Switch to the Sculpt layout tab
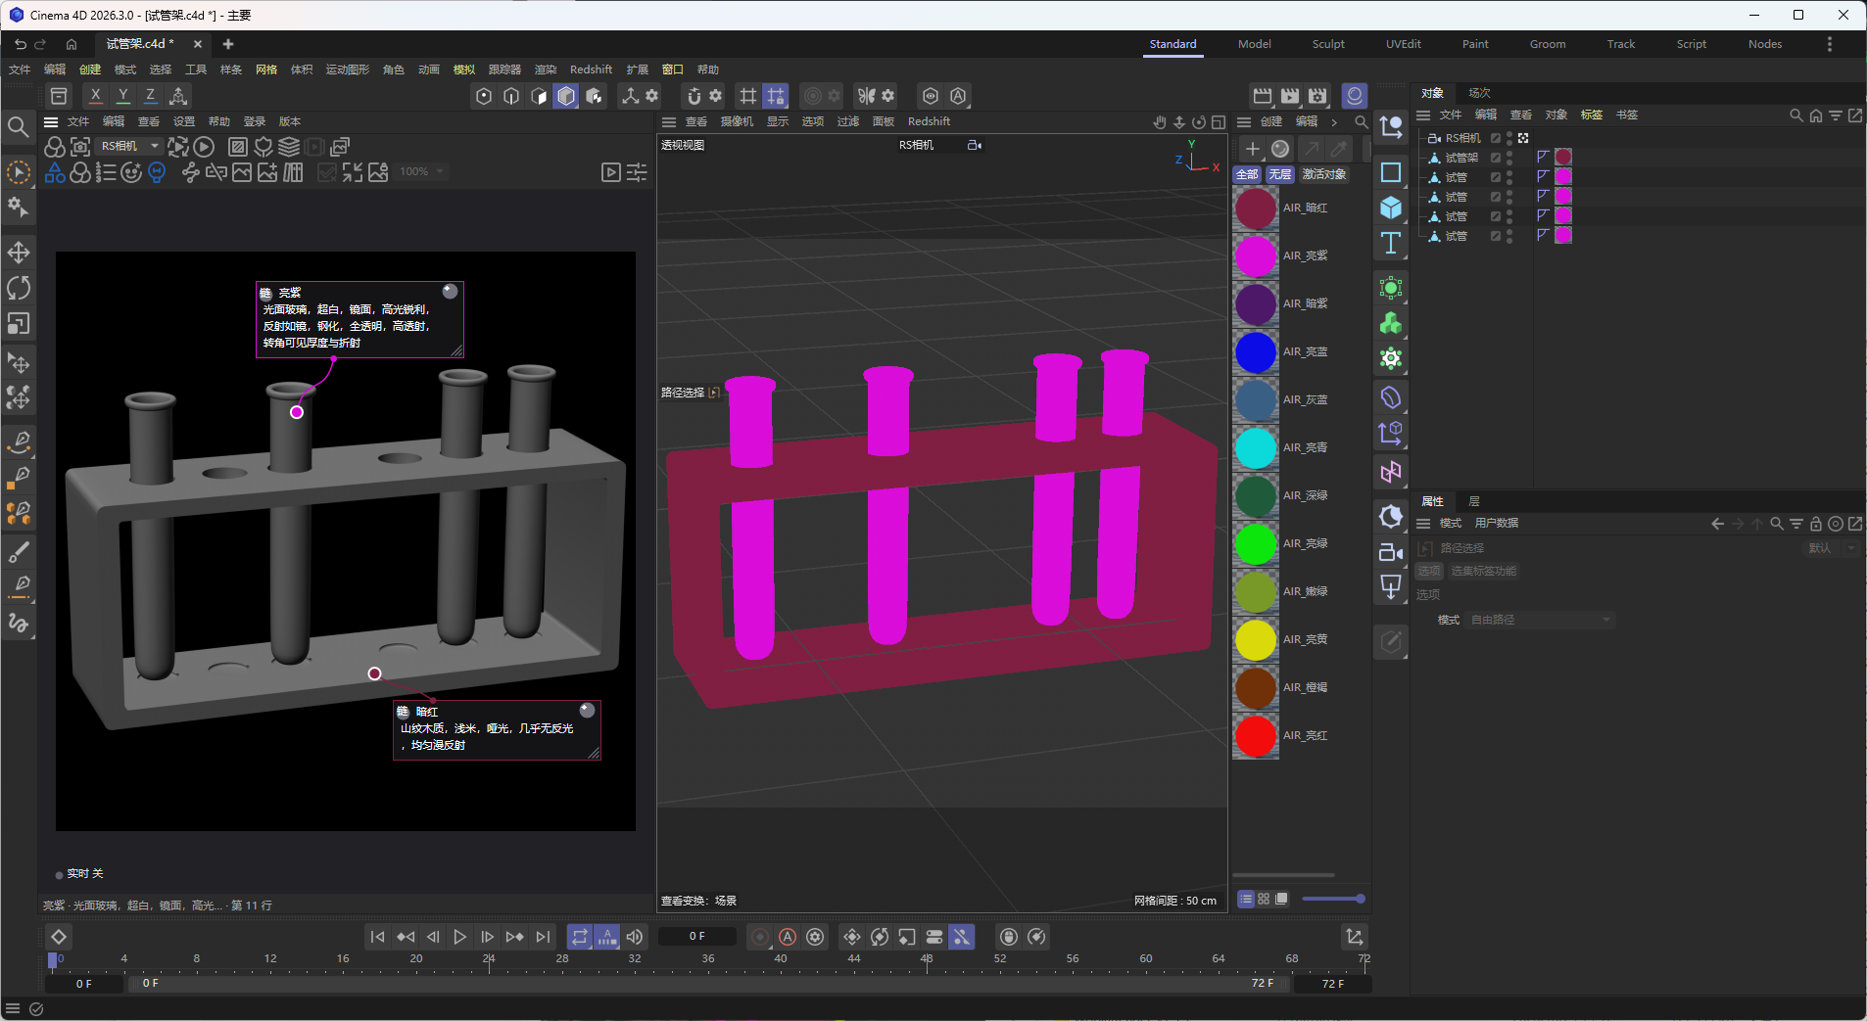 [1328, 44]
